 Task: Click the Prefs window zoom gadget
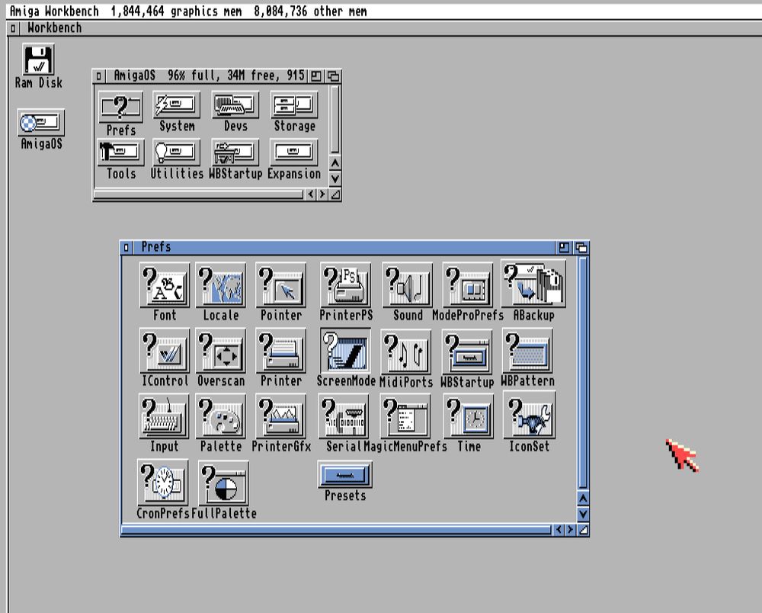[x=564, y=248]
